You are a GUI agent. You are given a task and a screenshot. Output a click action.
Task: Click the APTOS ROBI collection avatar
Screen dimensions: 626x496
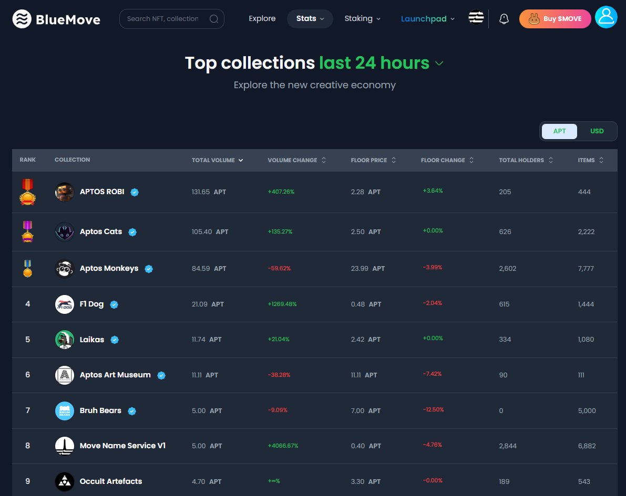[x=64, y=192]
